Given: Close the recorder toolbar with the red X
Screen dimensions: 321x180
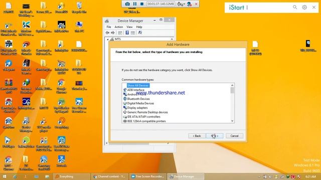Looking at the screenshot, I should pyautogui.click(x=196, y=4).
